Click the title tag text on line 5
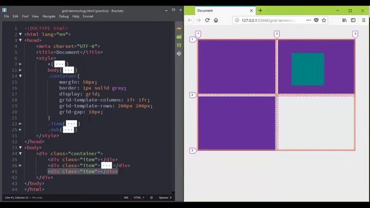This screenshot has width=370, height=208. [69, 52]
